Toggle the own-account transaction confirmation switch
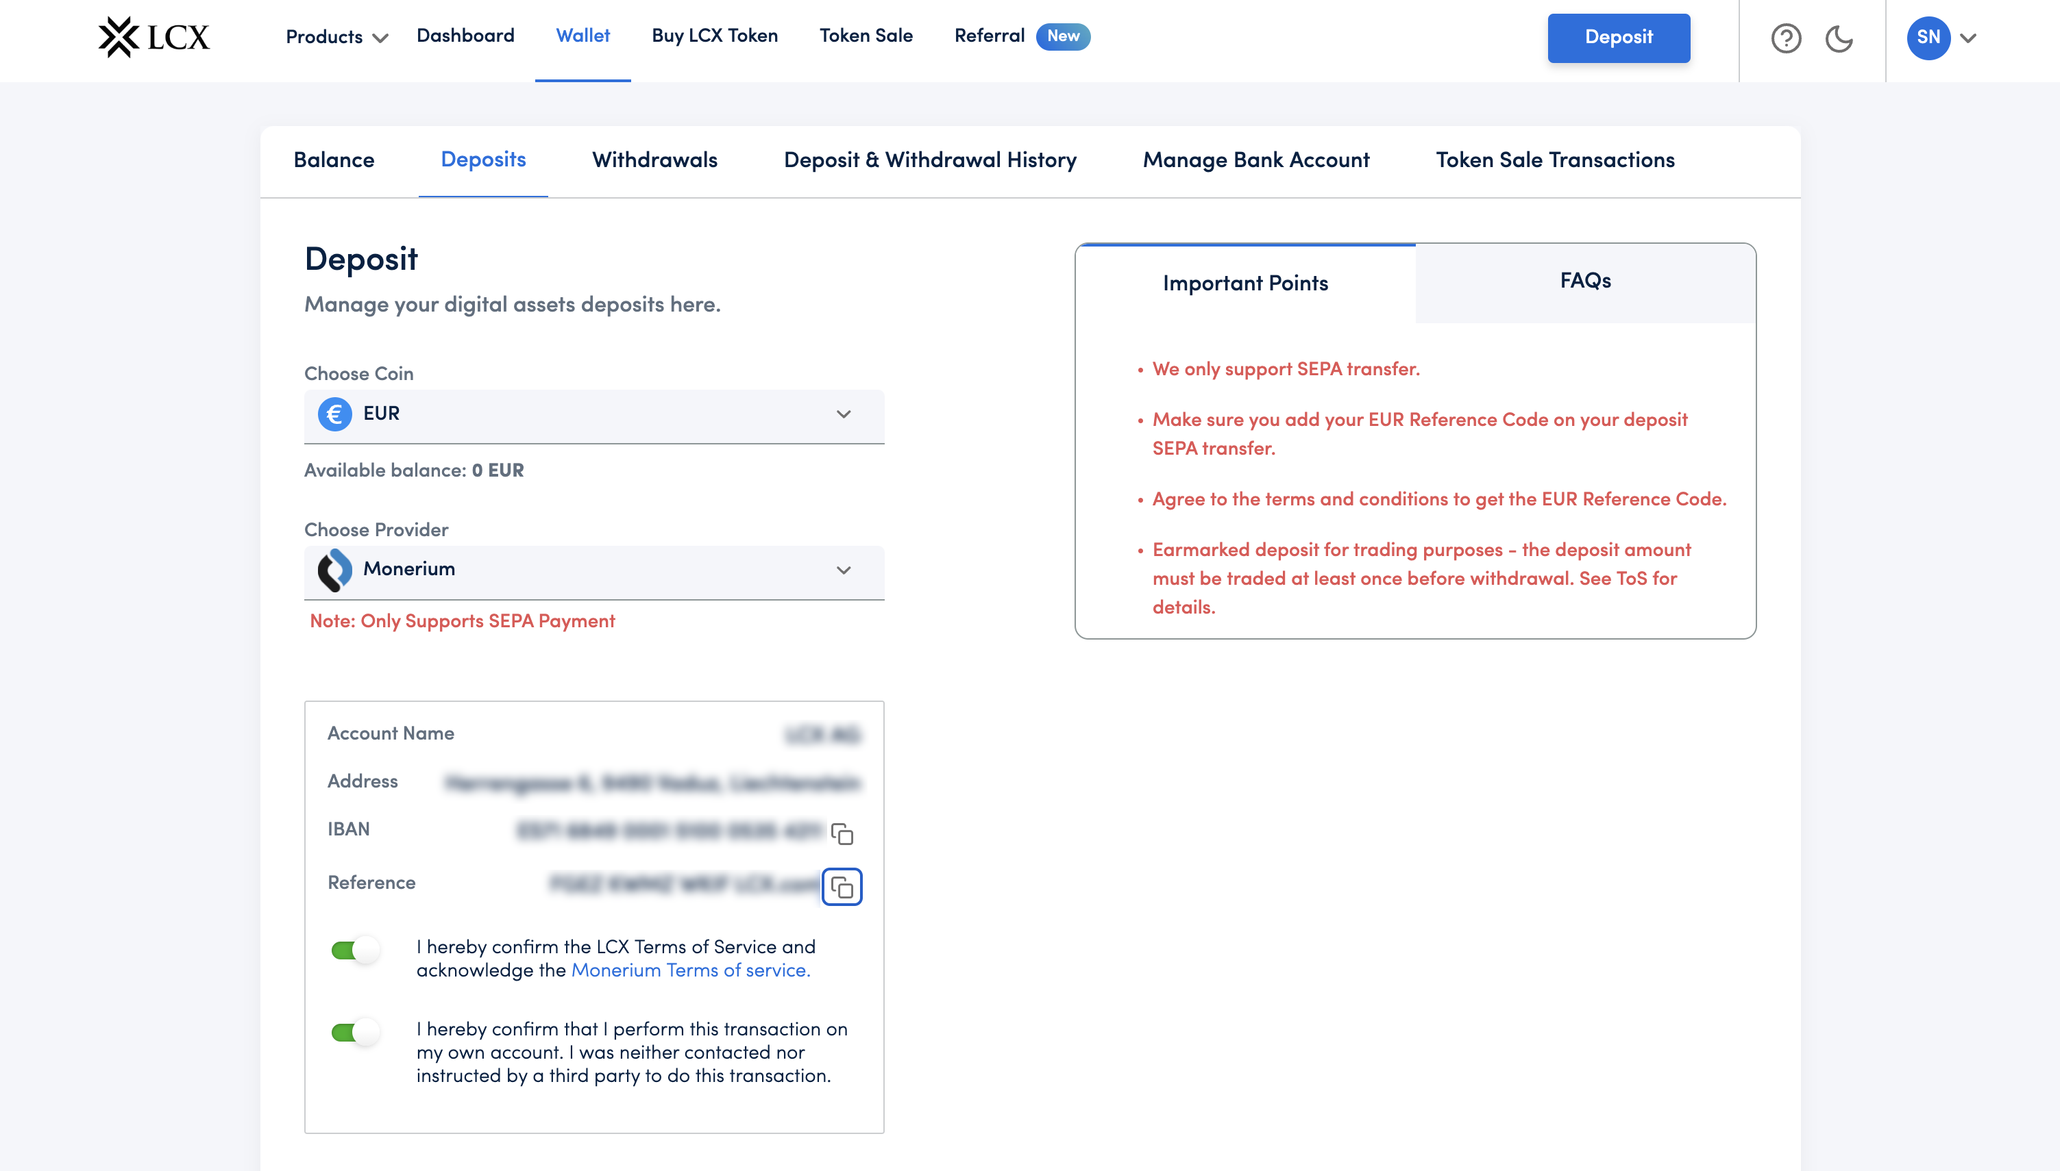Viewport: 2060px width, 1171px height. coord(355,1032)
